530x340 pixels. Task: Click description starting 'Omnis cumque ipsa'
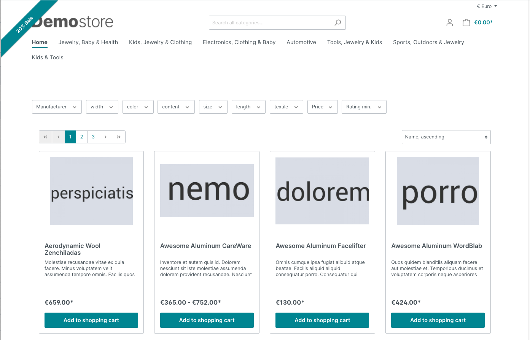click(320, 269)
